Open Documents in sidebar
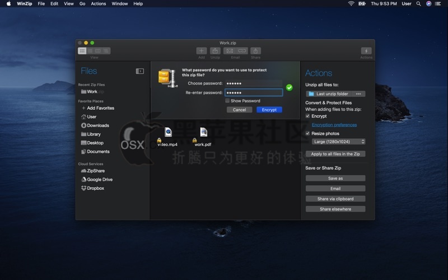448x280 pixels. [x=95, y=152]
